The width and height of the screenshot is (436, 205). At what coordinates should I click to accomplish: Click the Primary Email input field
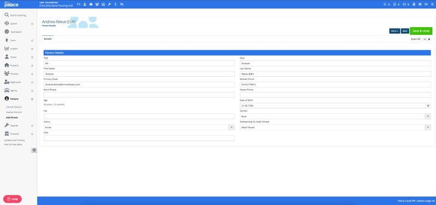pos(139,85)
